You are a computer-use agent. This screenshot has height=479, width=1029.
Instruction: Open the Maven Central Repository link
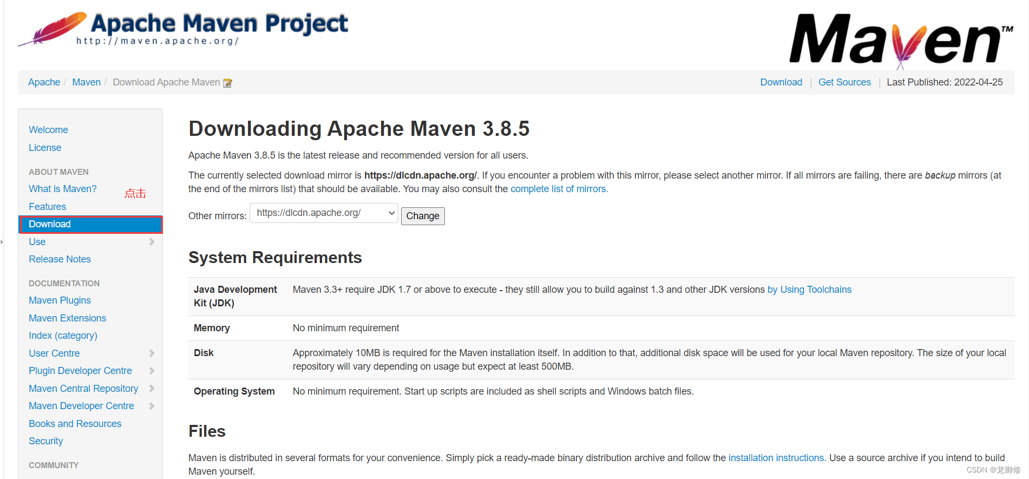[x=83, y=389]
